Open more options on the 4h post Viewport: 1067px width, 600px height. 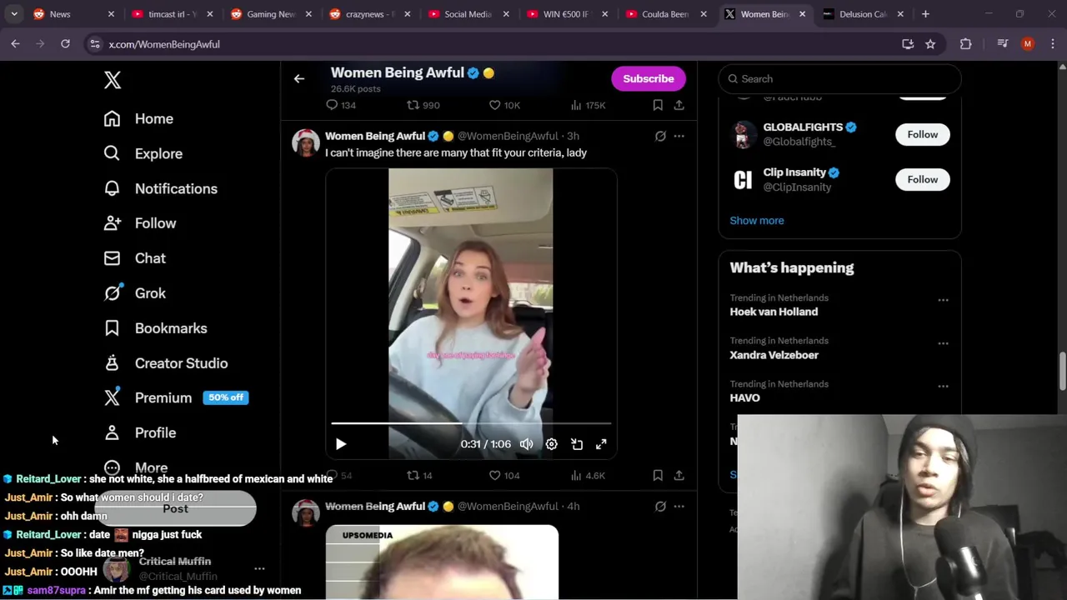tap(679, 506)
